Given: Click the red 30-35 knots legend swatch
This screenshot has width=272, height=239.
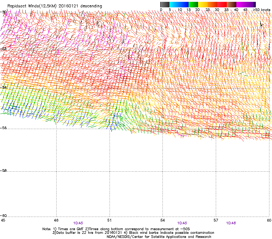Looking at the screenshot, I should (222, 4).
